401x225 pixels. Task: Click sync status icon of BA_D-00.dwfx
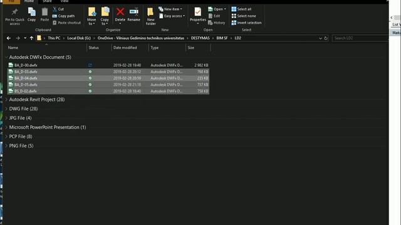point(90,65)
